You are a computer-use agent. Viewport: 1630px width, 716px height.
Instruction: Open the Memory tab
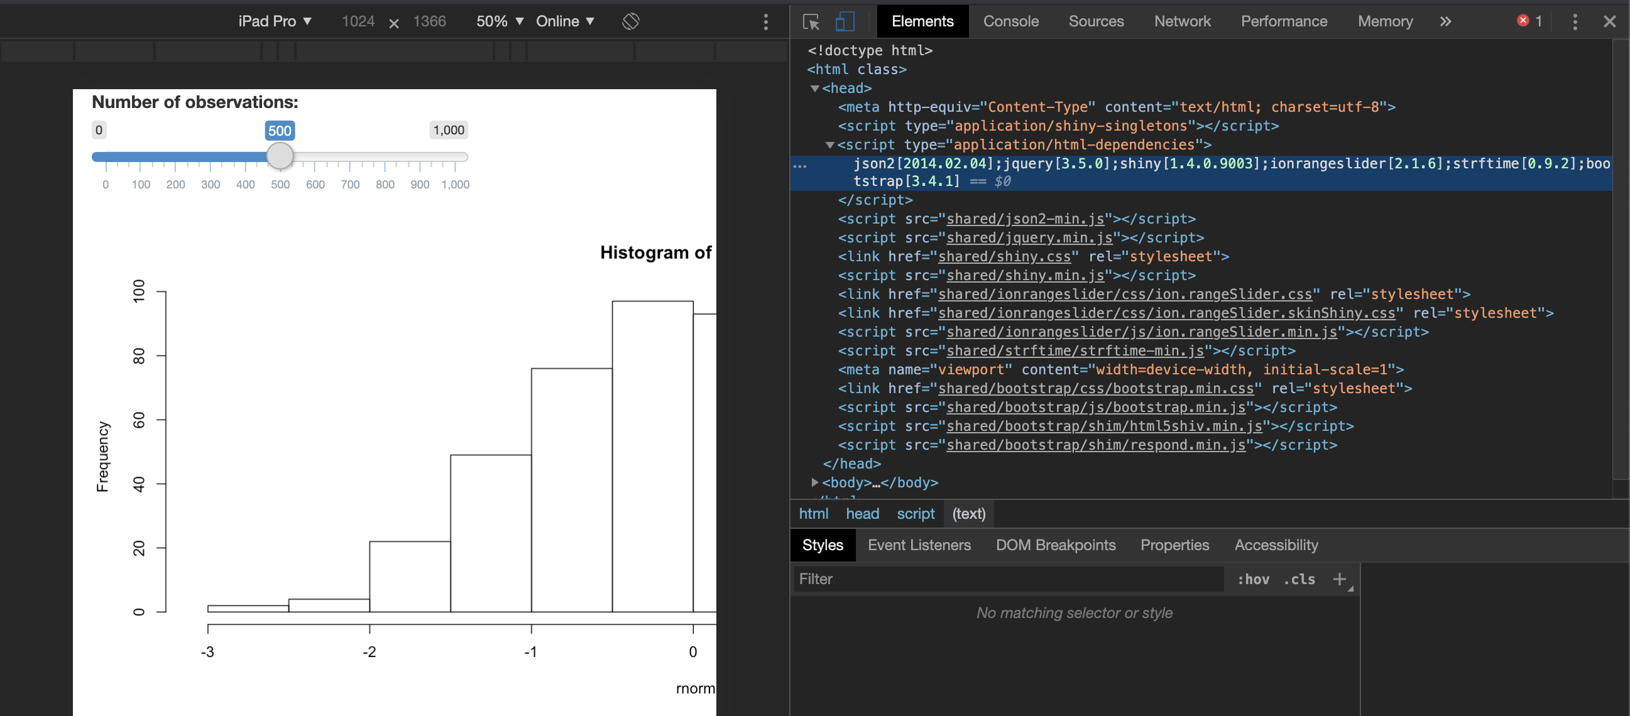coord(1385,21)
